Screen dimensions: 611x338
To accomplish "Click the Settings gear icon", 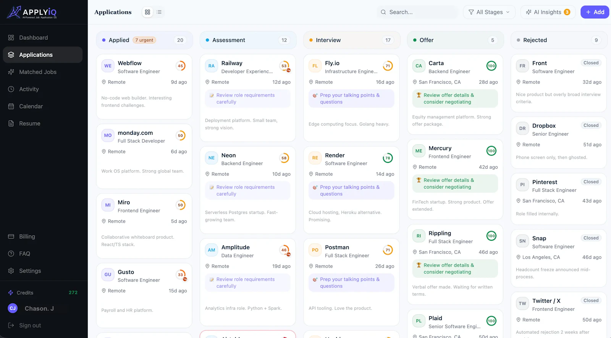I will pos(11,271).
